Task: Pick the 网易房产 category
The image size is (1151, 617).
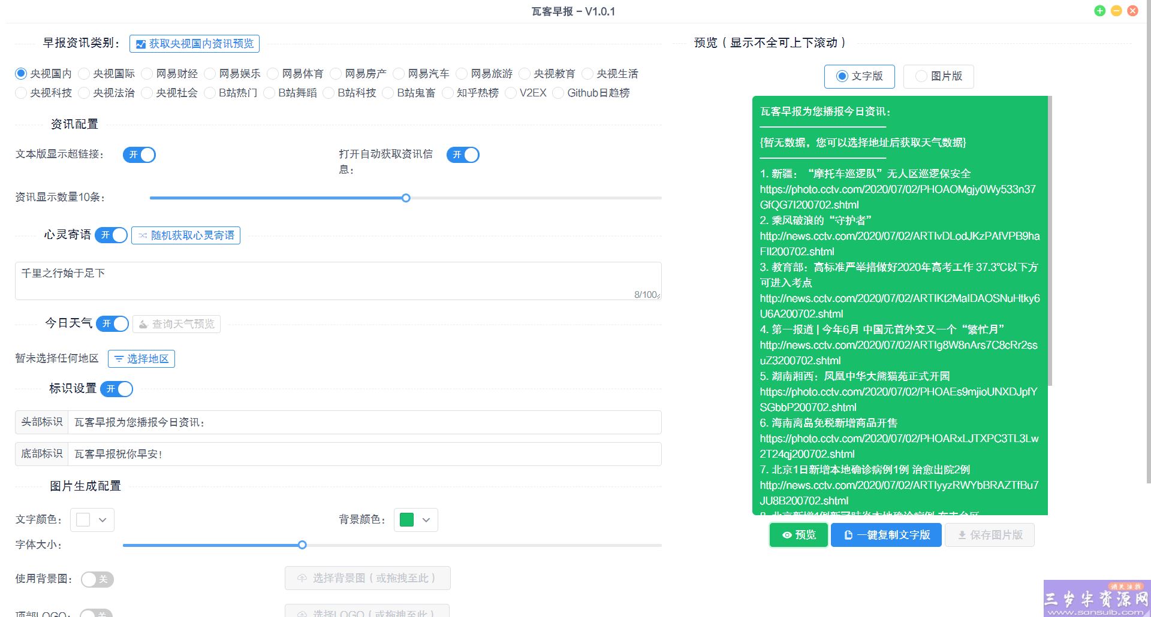Action: pos(358,74)
